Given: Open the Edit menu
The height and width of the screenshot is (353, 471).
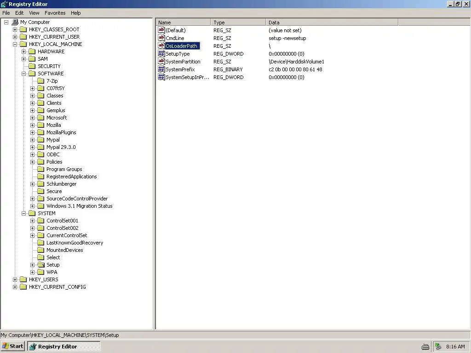Looking at the screenshot, I should click(19, 13).
